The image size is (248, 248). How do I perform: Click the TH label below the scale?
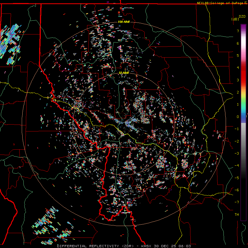coord(237,215)
